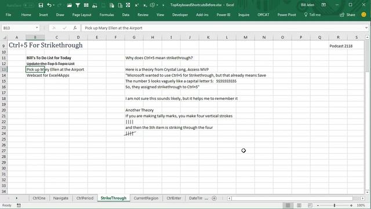
Task: Click the shapes icon in Quick Access Toolbar
Action: (x=152, y=5)
